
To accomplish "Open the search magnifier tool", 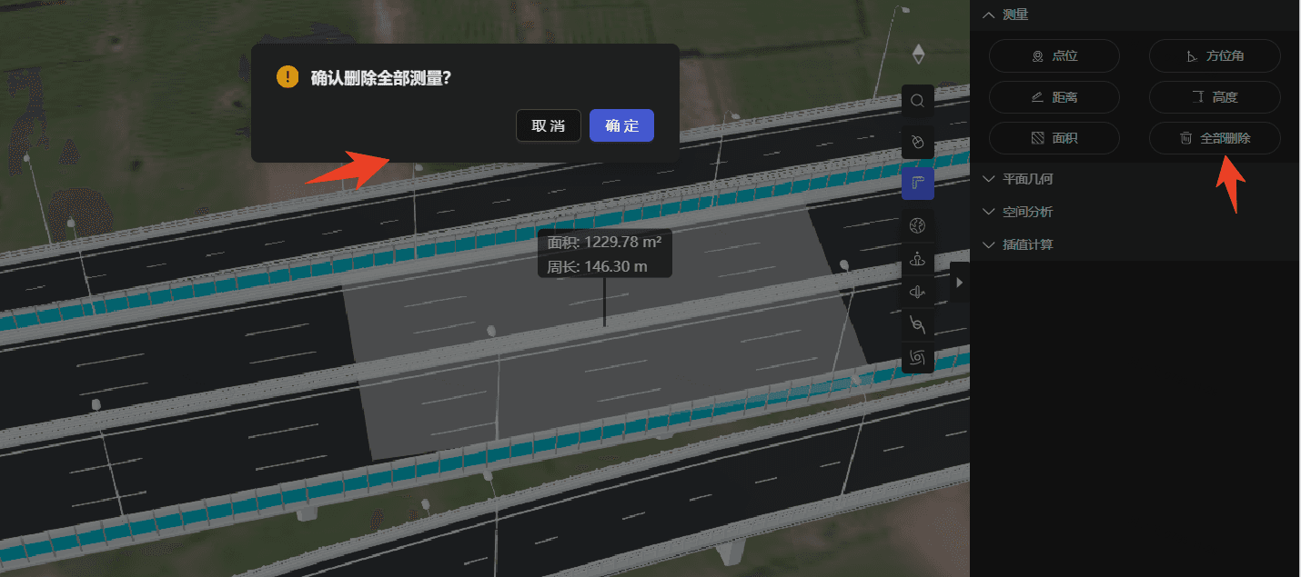I will (918, 101).
